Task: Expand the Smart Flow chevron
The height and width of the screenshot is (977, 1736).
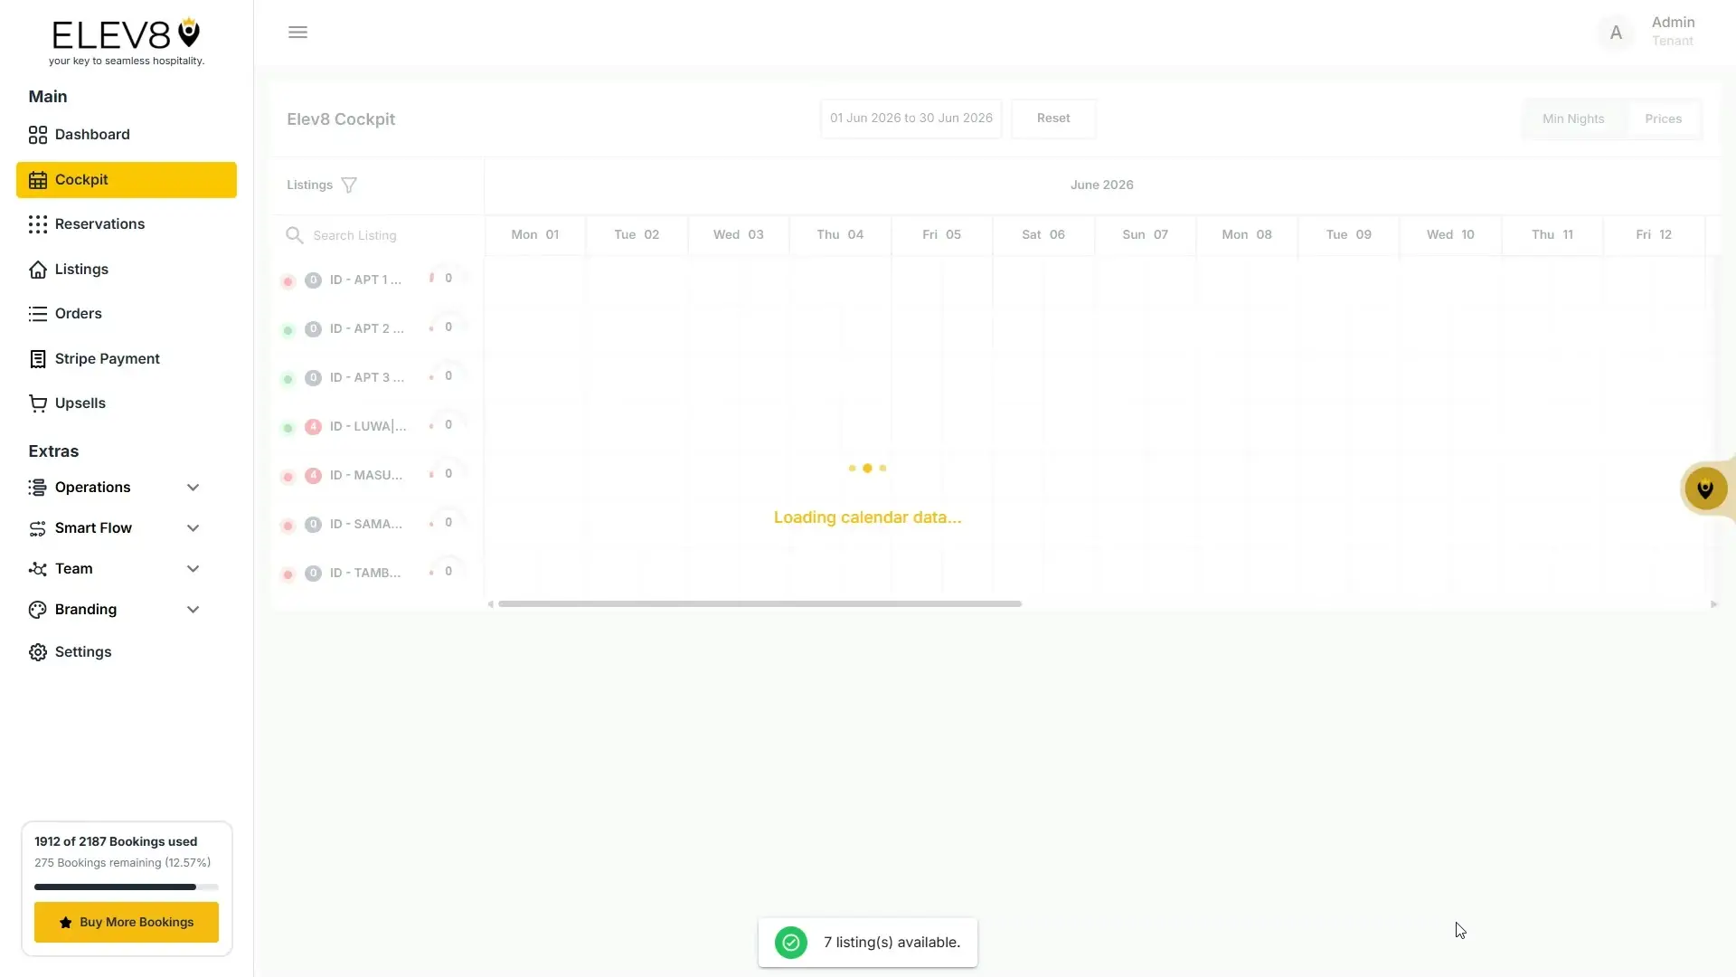Action: coord(193,528)
